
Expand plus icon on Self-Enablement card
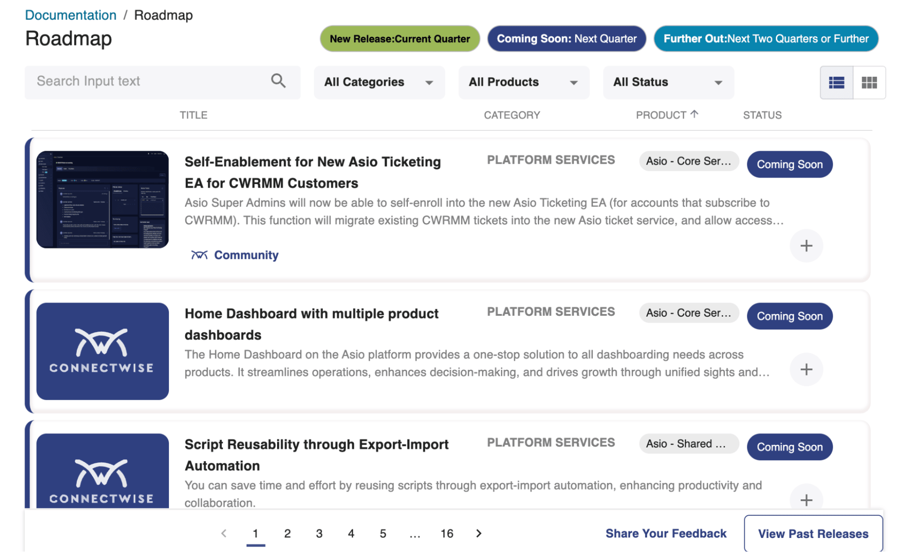[806, 246]
